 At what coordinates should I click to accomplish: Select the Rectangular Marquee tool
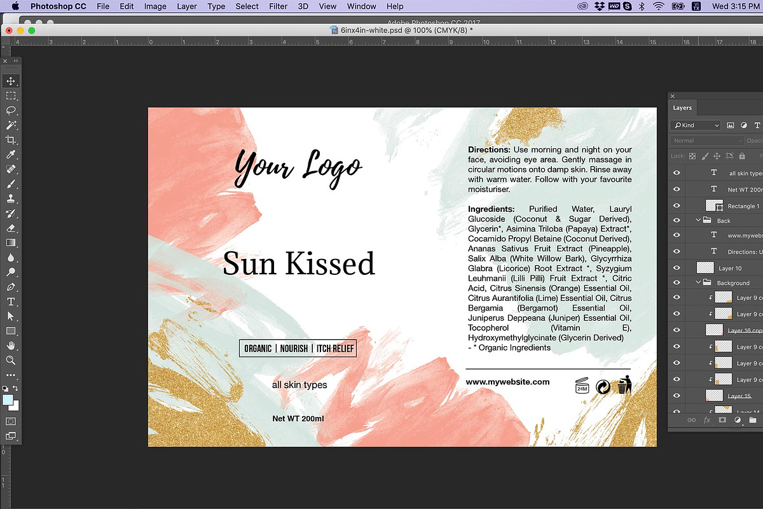pos(11,96)
